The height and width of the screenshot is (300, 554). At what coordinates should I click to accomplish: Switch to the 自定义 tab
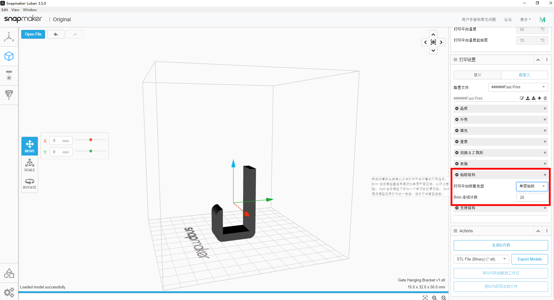tap(525, 75)
